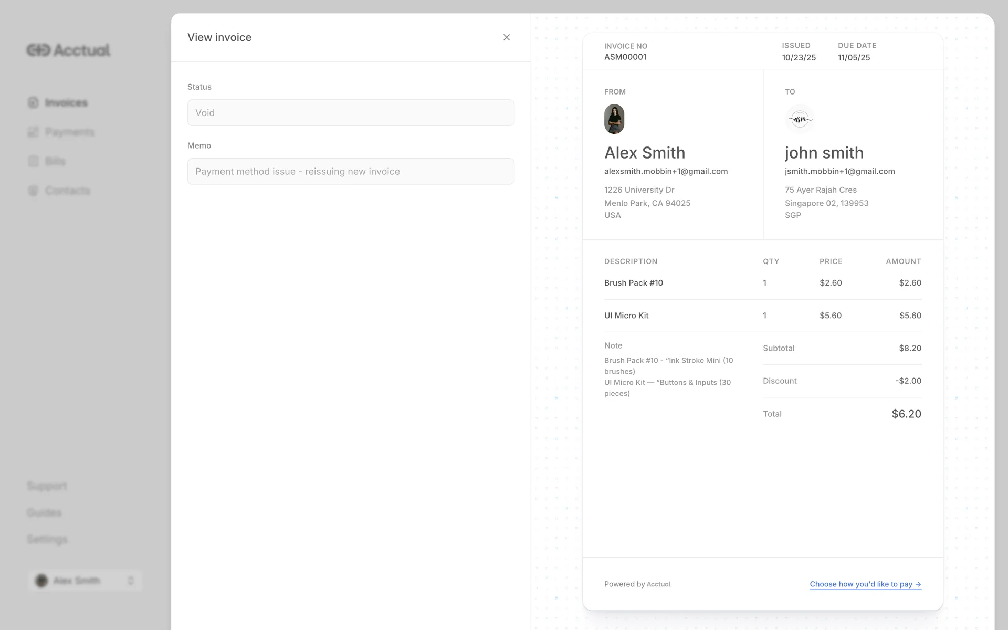
Task: Click the Bills sidebar icon
Action: [x=33, y=161]
